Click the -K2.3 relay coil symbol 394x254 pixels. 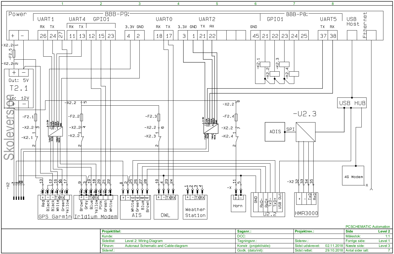pyautogui.click(x=284, y=65)
